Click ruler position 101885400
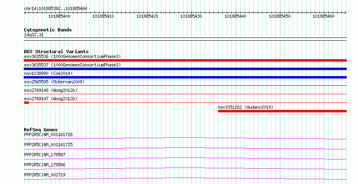Viewport: 358px width, 184px height. (59, 16)
